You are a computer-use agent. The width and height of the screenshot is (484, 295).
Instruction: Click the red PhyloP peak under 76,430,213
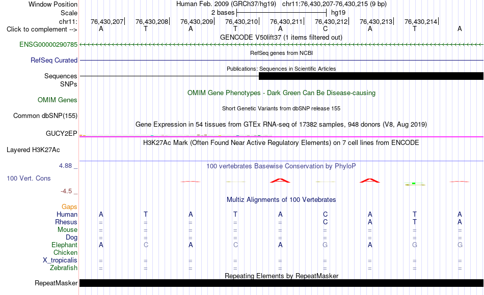click(370, 181)
